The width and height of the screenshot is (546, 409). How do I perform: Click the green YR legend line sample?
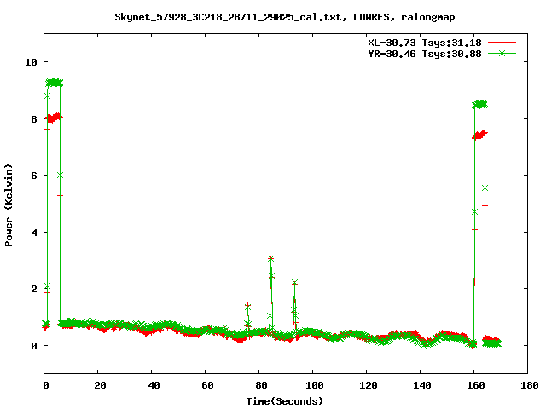[x=502, y=53]
